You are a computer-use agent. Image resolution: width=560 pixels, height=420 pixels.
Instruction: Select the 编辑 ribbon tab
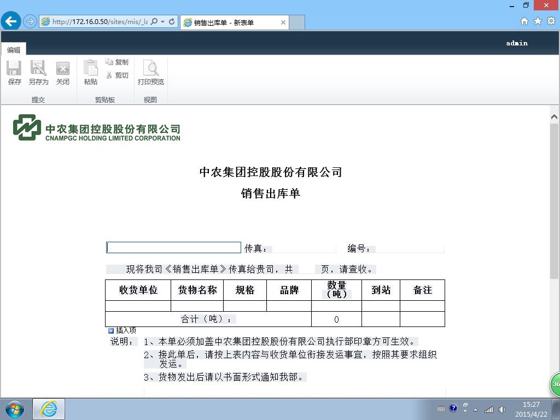pyautogui.click(x=13, y=50)
